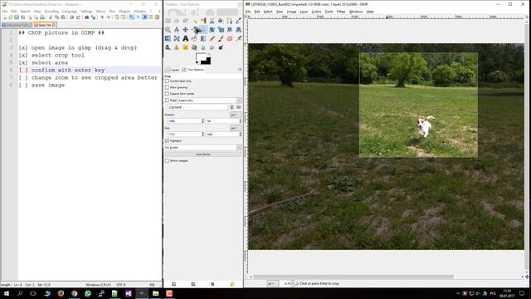Open the Fixed Aspect ratio dropdown
Viewport: 531px width, 299px height.
click(x=210, y=100)
